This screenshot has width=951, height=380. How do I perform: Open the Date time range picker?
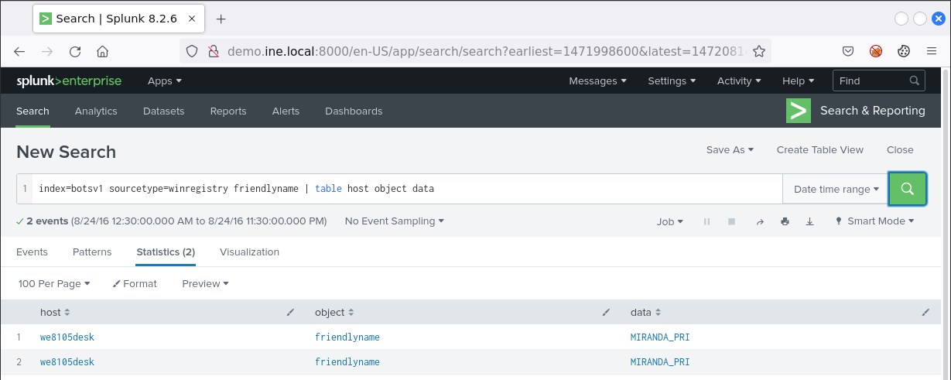836,189
